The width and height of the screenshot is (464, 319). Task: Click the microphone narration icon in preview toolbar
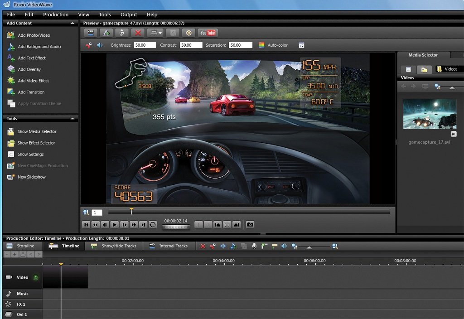click(x=121, y=33)
